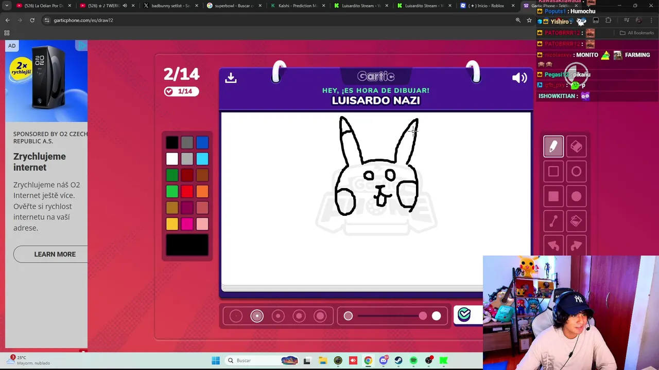Select the pencil drawing tool
The width and height of the screenshot is (659, 370).
(x=553, y=147)
